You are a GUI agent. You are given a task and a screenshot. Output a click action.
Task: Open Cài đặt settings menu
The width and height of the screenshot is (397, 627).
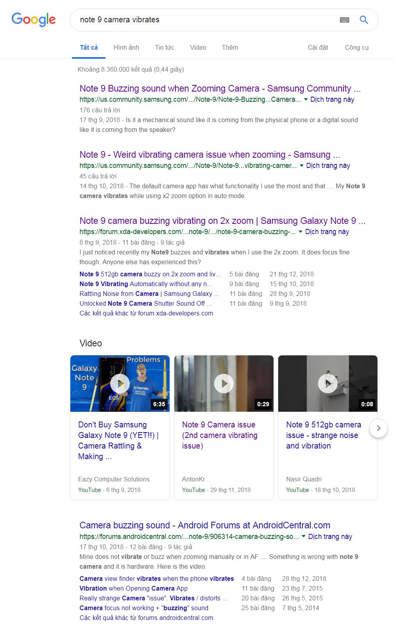(x=318, y=47)
